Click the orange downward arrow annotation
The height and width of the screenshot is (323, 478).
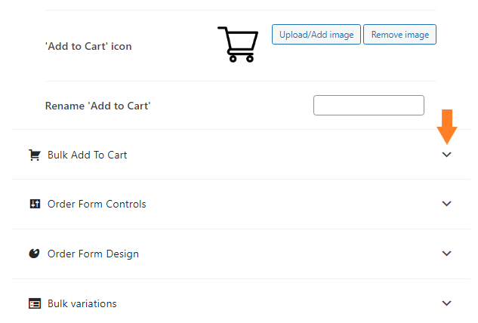[x=447, y=127]
